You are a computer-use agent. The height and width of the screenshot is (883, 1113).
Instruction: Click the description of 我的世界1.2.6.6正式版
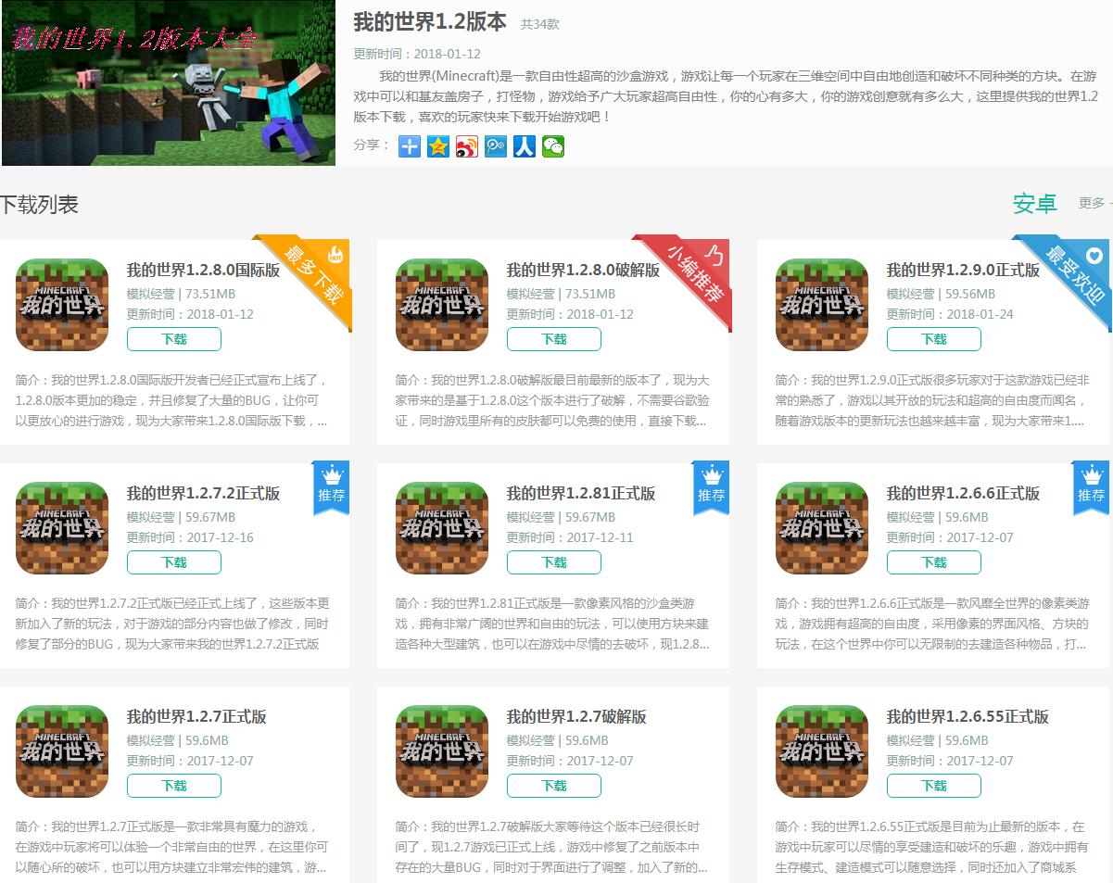[x=932, y=624]
